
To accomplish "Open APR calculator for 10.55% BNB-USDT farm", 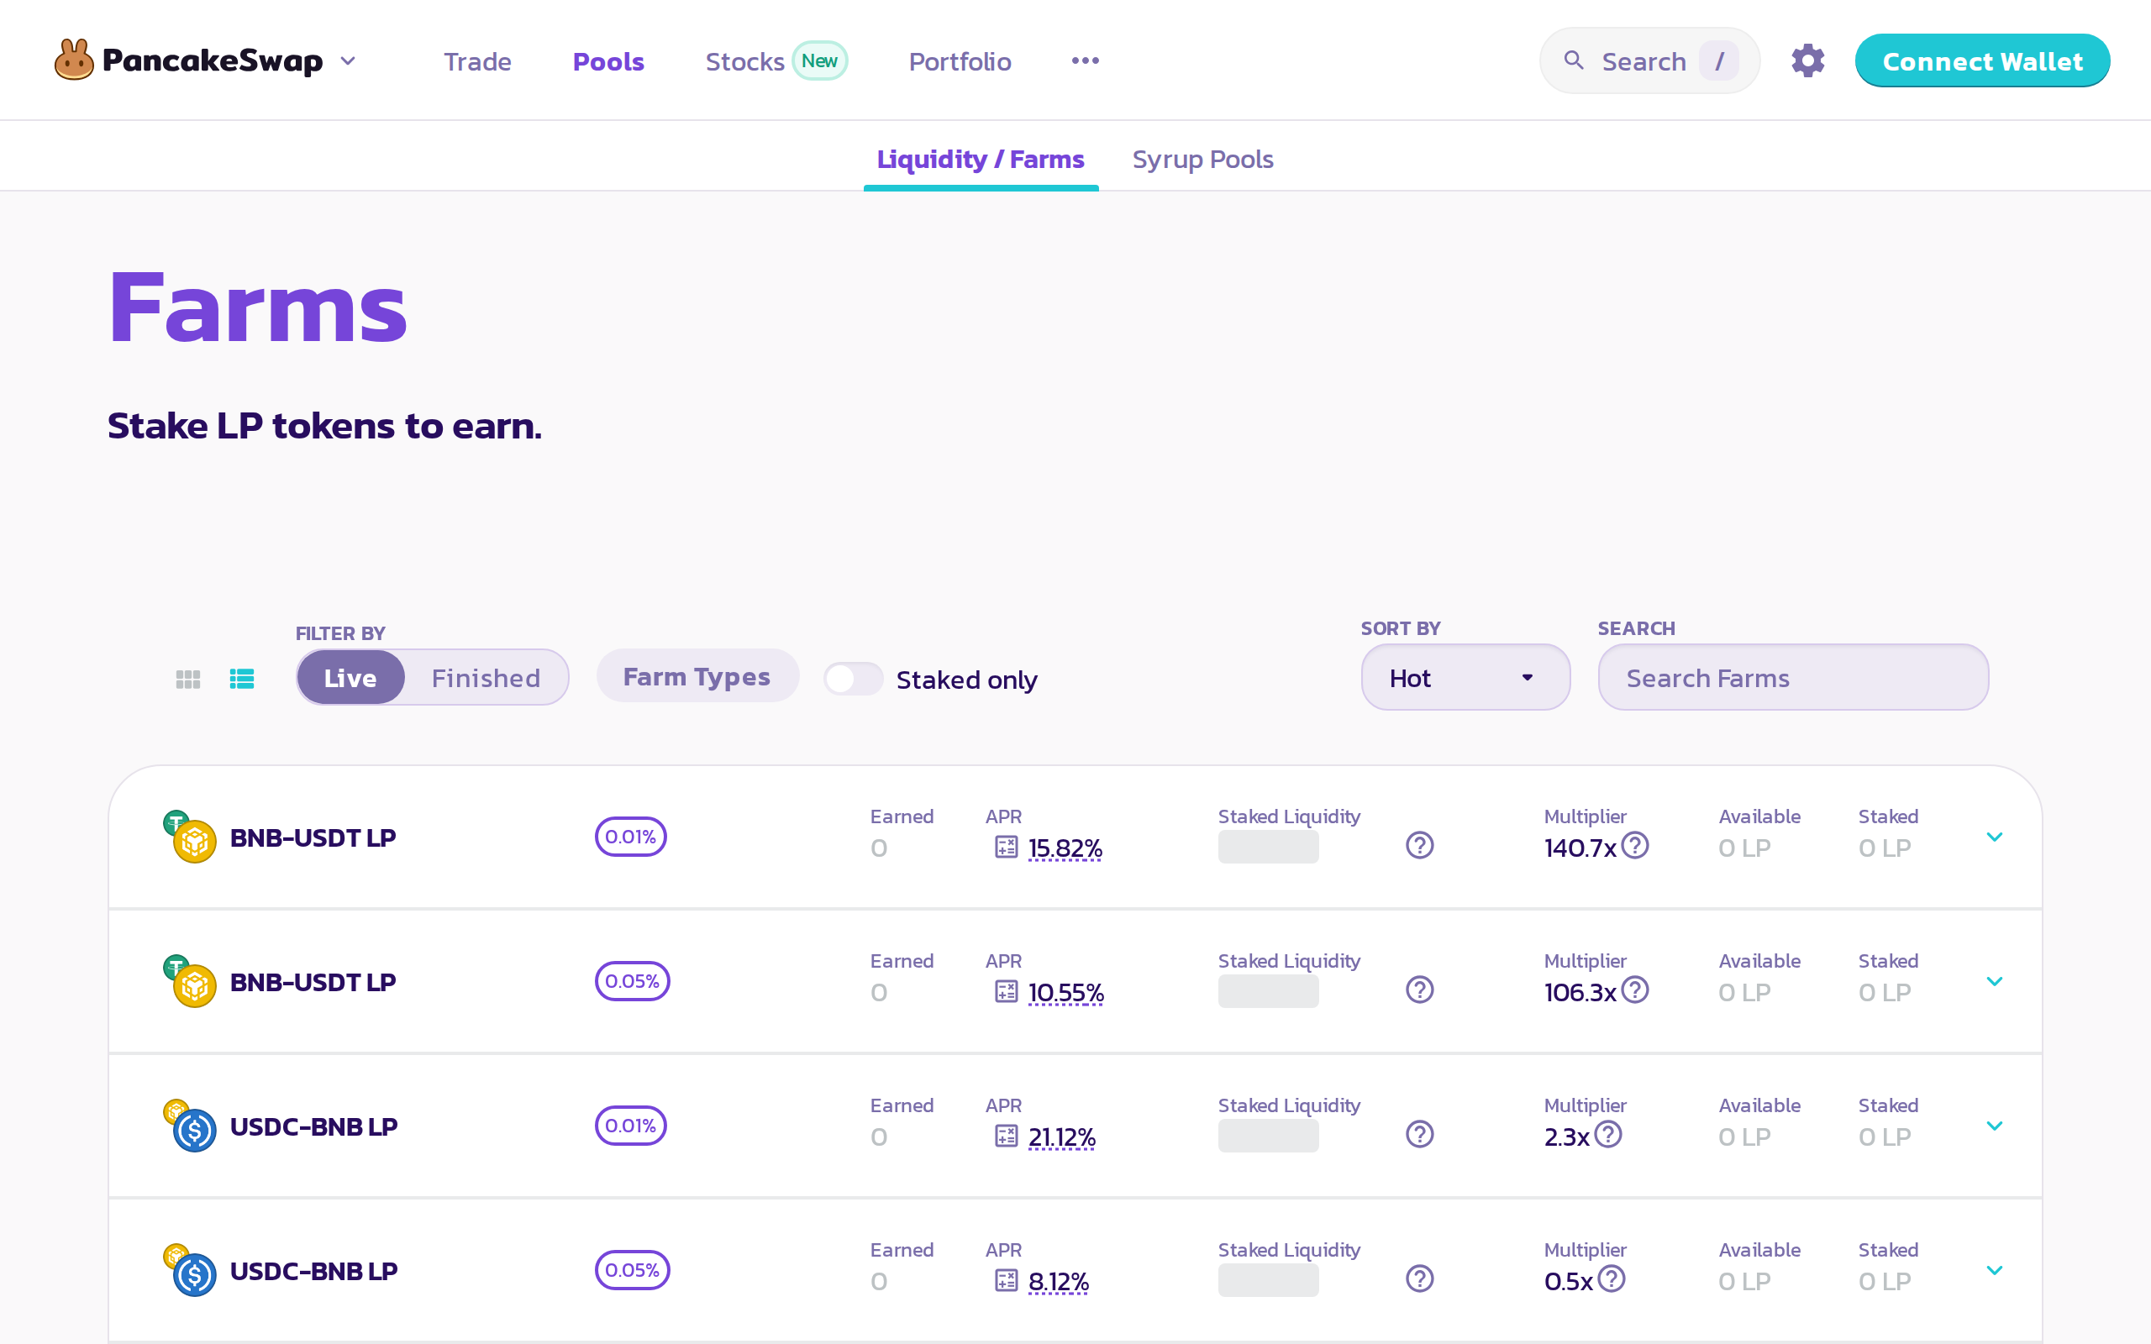I will (x=1005, y=991).
